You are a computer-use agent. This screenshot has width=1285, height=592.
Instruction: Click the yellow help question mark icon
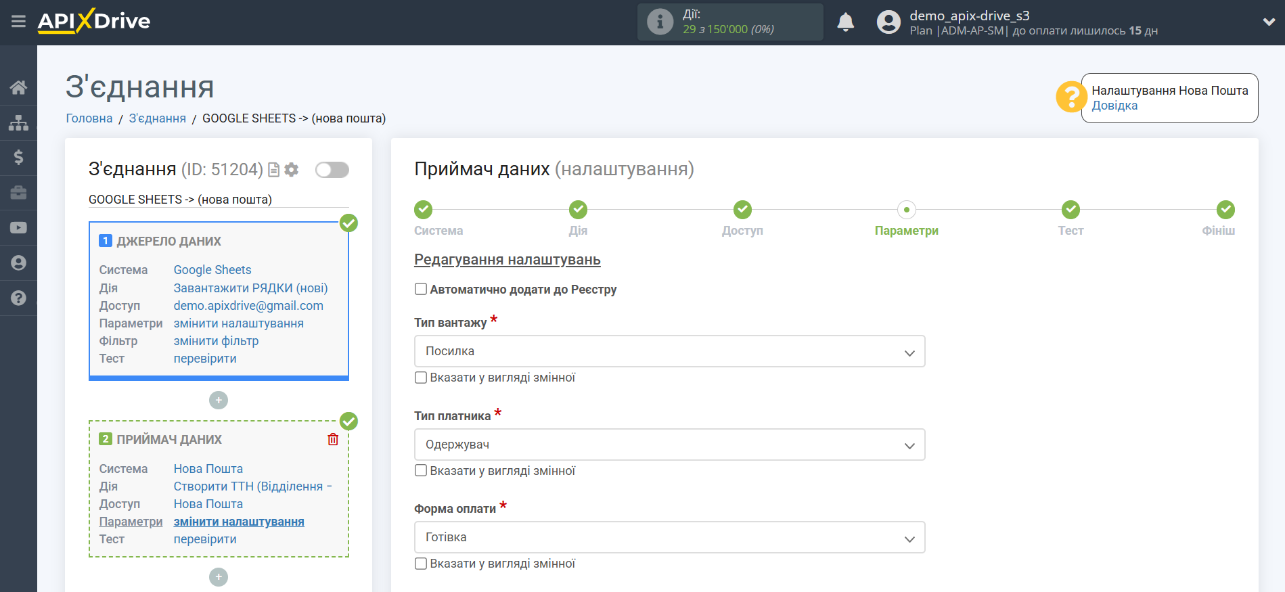[x=1071, y=97]
